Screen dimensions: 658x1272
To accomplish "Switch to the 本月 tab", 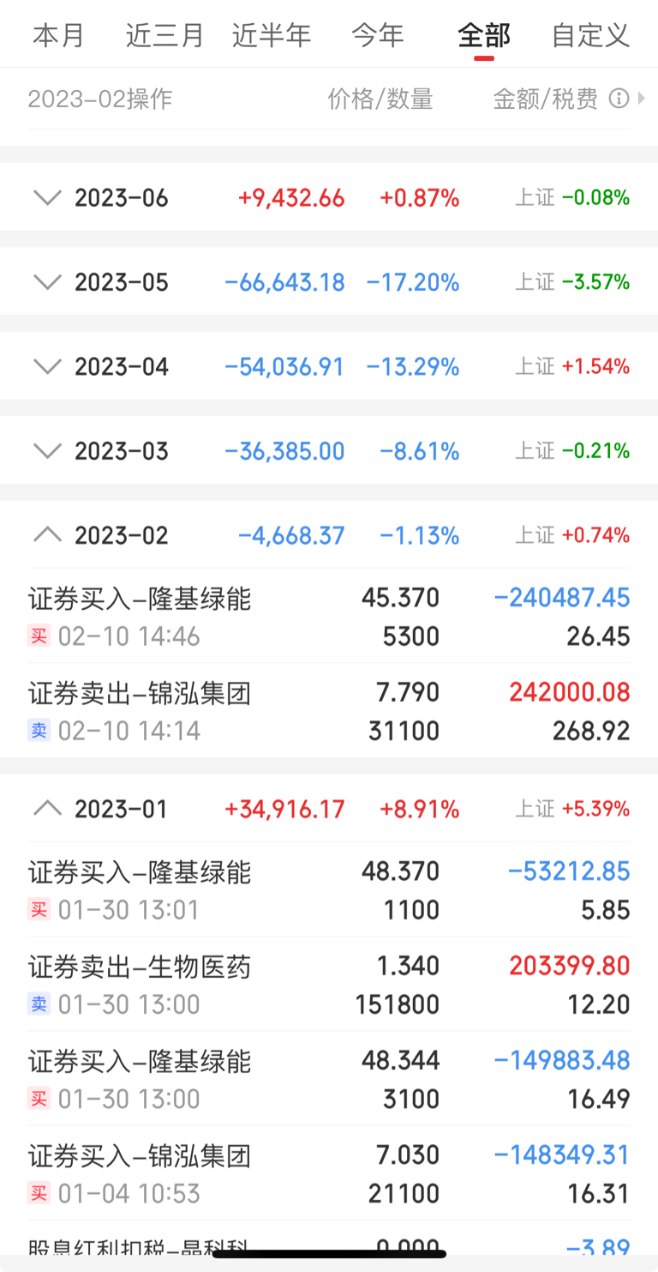I will click(59, 35).
